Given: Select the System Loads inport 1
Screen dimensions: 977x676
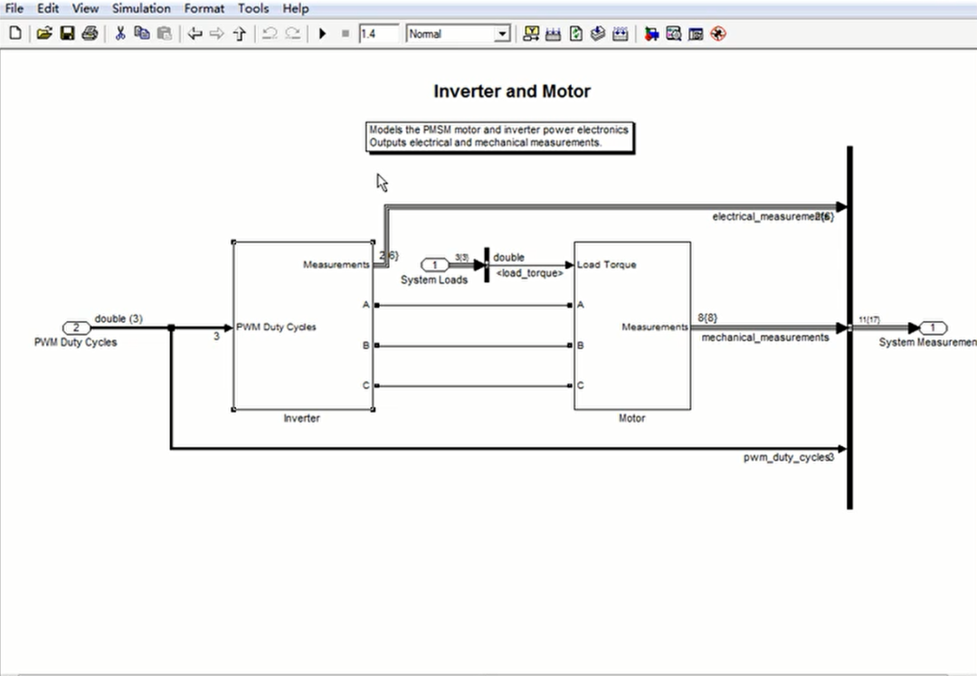Looking at the screenshot, I should point(435,265).
